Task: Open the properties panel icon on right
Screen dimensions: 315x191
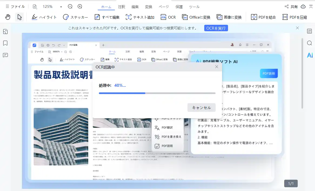Action: pyautogui.click(x=310, y=31)
